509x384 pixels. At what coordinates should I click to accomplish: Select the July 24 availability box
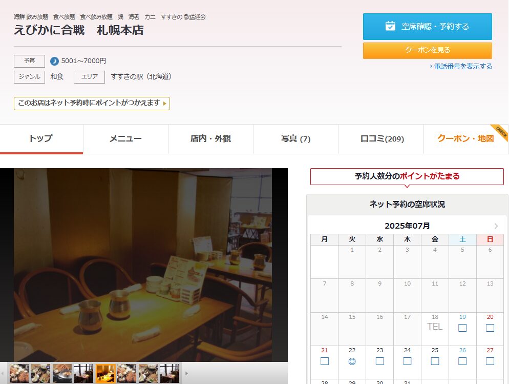pyautogui.click(x=407, y=361)
